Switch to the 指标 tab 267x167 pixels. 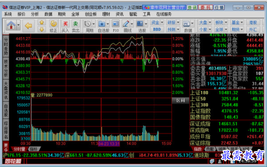pos(34,149)
